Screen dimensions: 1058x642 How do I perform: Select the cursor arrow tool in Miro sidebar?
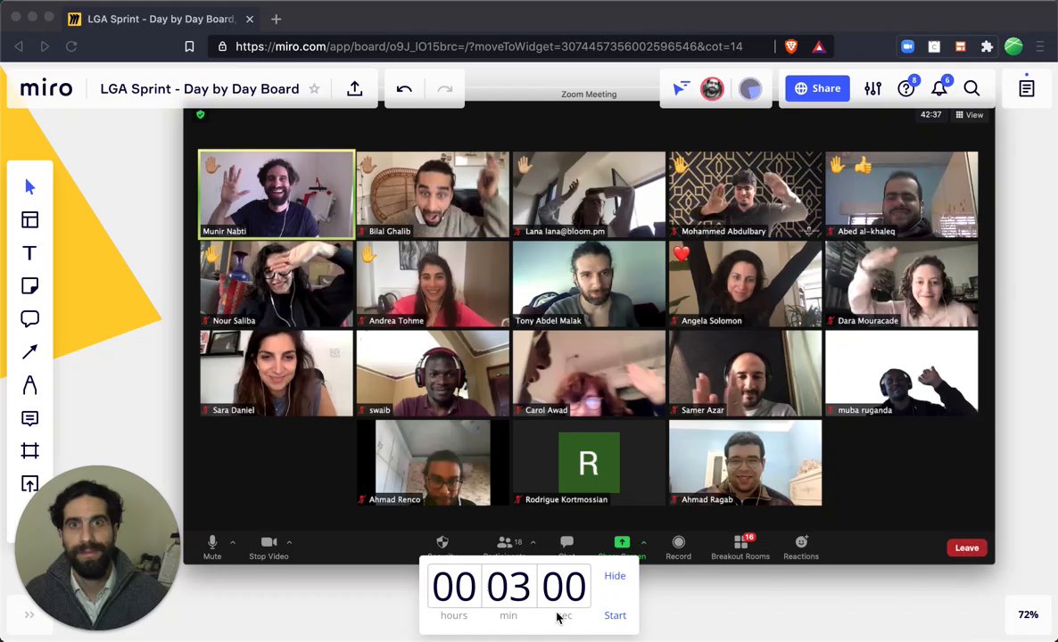(29, 186)
